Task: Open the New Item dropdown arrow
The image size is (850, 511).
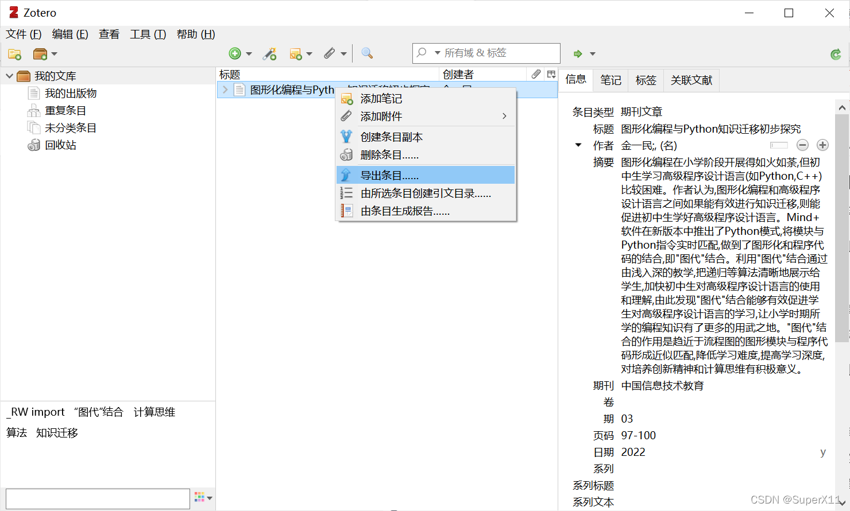Action: (249, 54)
